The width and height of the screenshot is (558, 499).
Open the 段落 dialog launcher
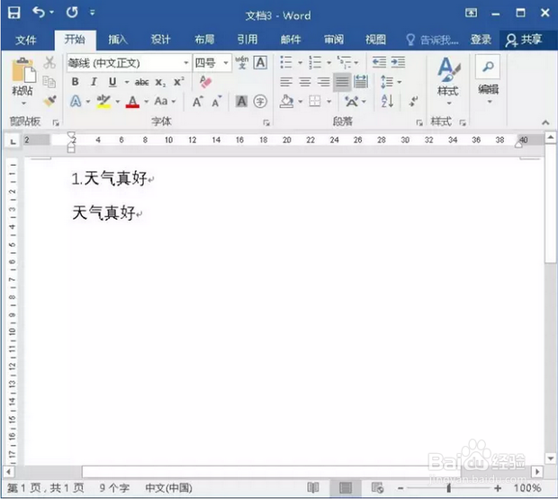click(x=419, y=122)
